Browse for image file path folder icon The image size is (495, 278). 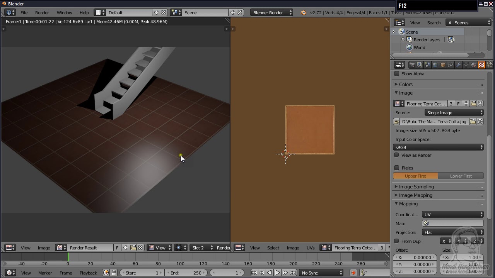(x=473, y=122)
